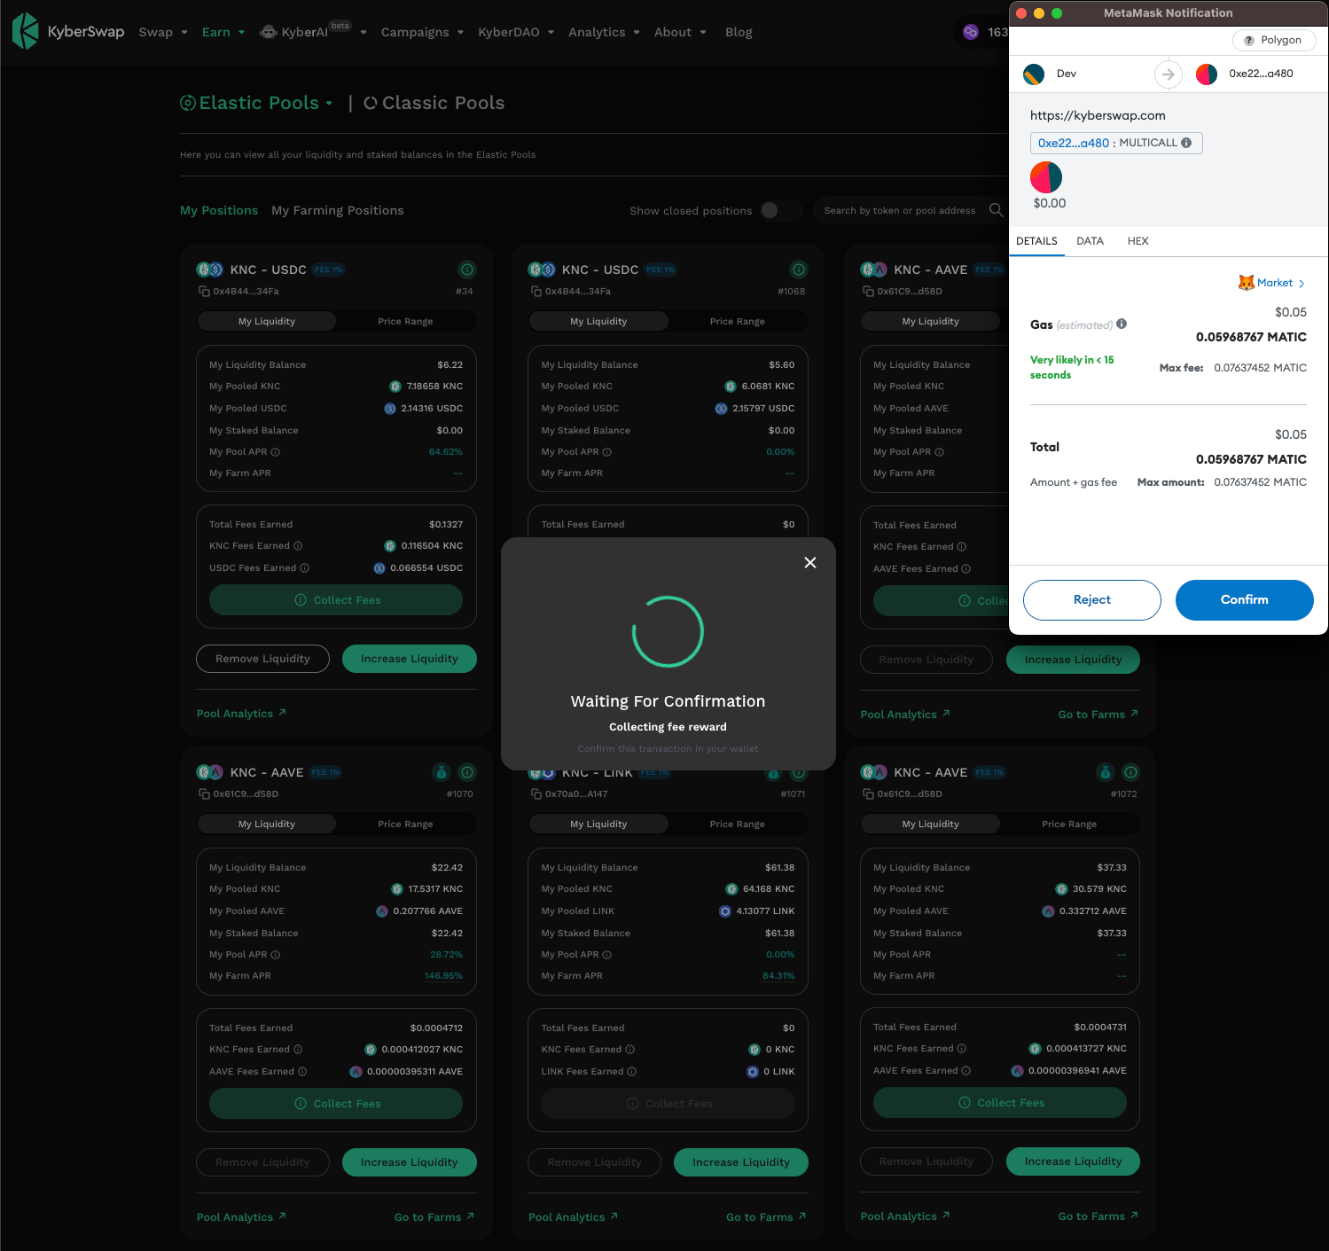Click the recipient 0xe22...a480 avatar icon
The image size is (1329, 1251).
click(x=1206, y=74)
